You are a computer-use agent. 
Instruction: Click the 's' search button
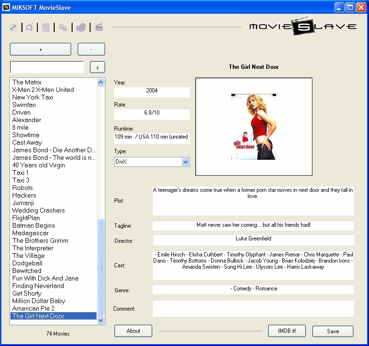click(x=98, y=67)
